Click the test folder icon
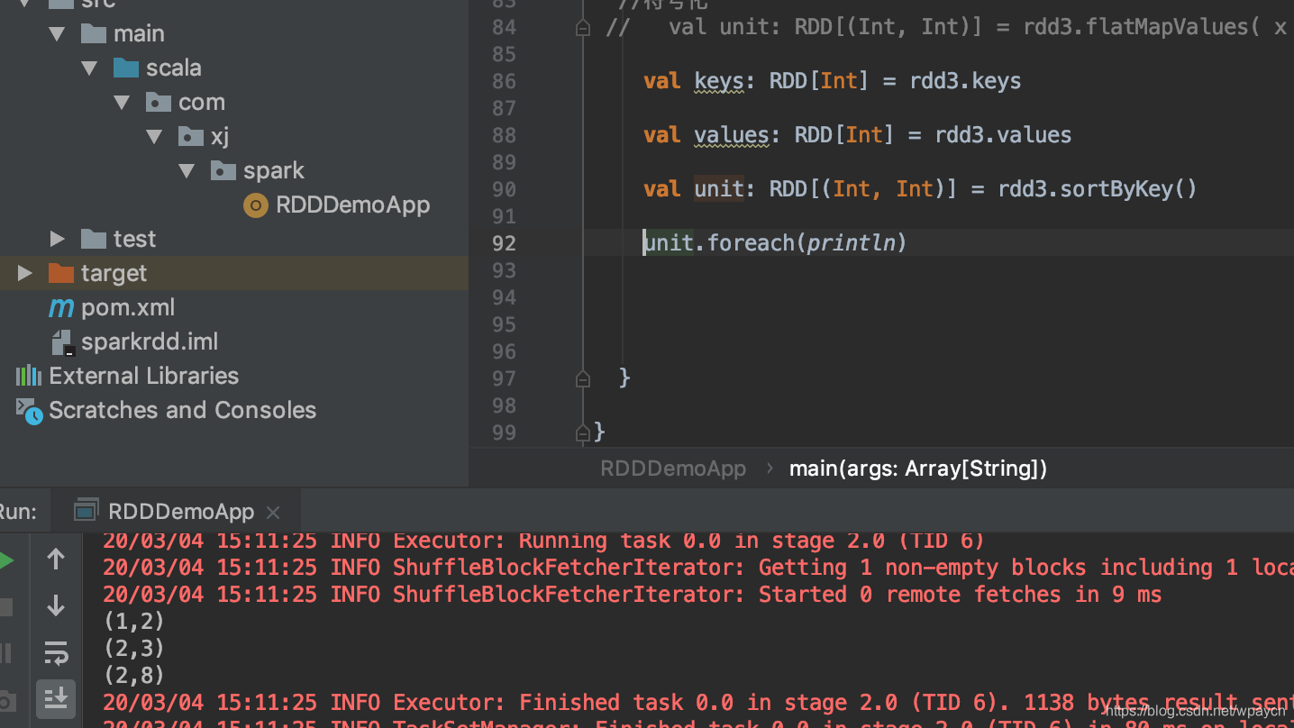Viewport: 1294px width, 728px height. point(94,239)
